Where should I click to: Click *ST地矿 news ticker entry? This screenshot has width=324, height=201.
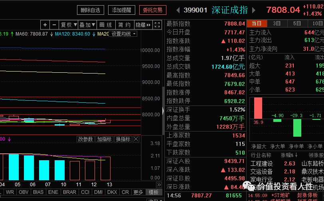click(x=281, y=195)
